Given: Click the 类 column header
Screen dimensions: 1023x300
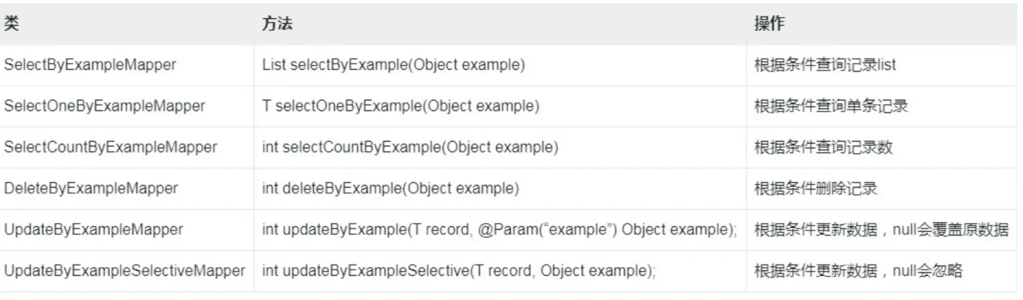Looking at the screenshot, I should click(11, 24).
